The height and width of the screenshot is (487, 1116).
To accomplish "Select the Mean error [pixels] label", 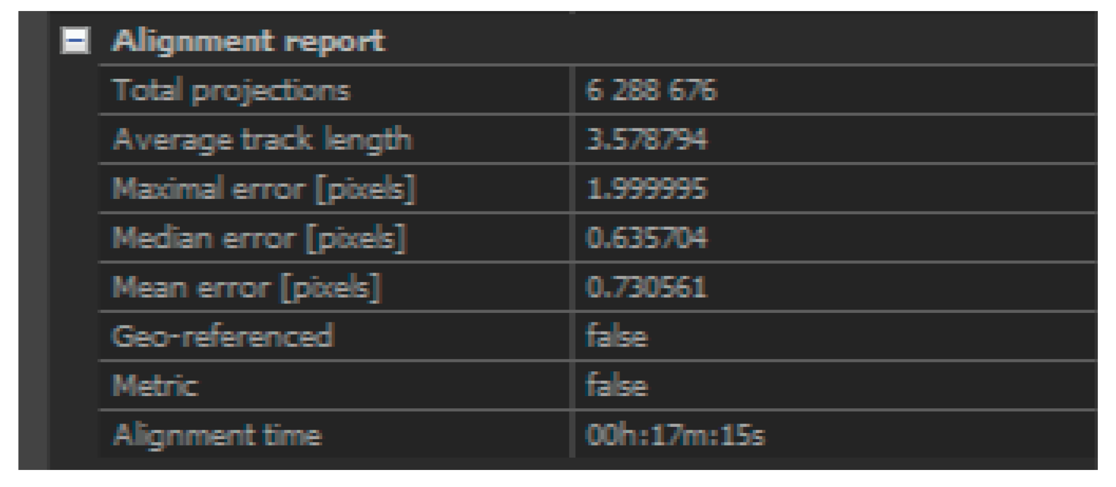I will pyautogui.click(x=247, y=288).
